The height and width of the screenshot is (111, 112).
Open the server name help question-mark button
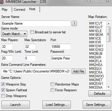point(74,23)
